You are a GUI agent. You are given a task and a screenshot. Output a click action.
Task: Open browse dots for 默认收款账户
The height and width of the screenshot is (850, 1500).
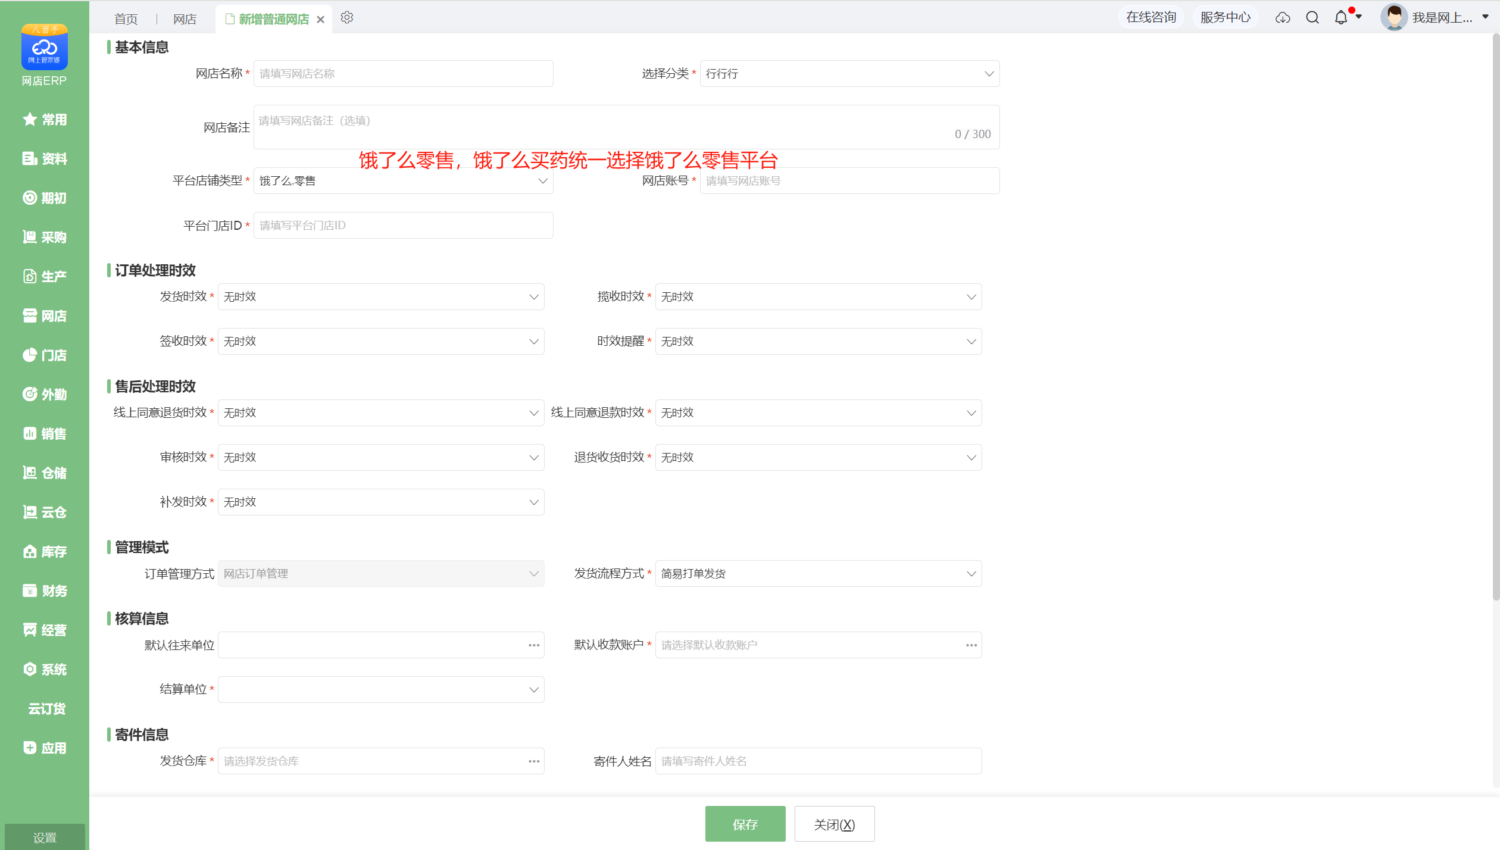(x=971, y=645)
